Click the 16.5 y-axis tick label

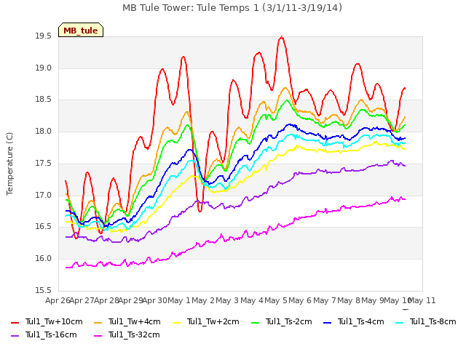pos(43,227)
